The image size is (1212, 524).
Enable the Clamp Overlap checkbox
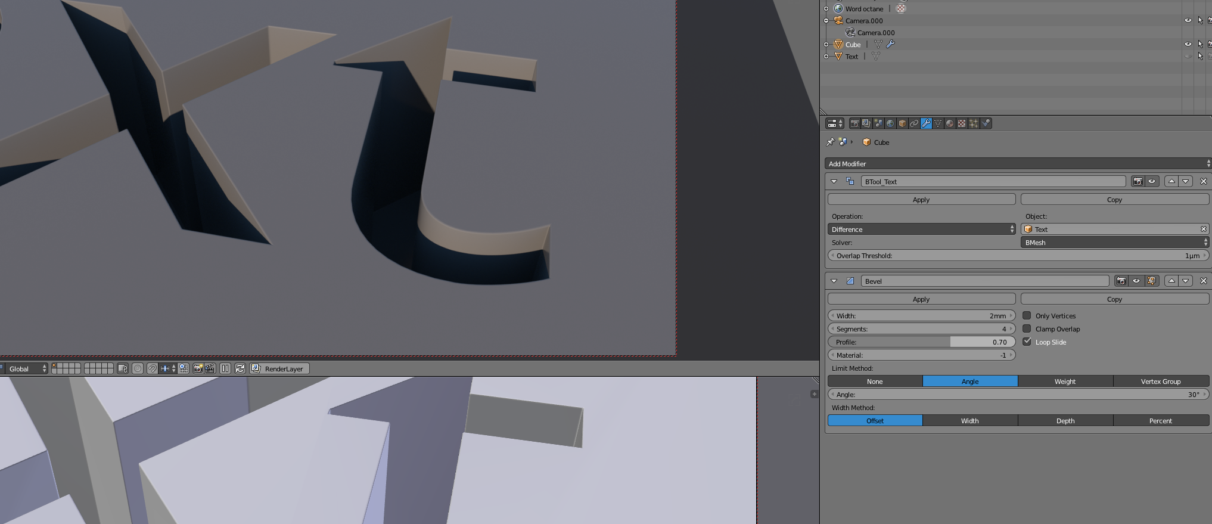[1027, 328]
